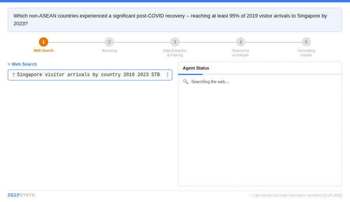Click the ICLR 2026 benchmark footer text

pos(296,195)
